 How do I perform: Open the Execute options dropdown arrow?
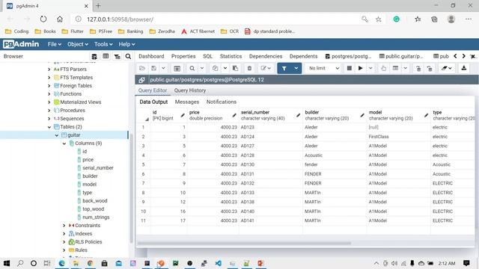[370, 68]
